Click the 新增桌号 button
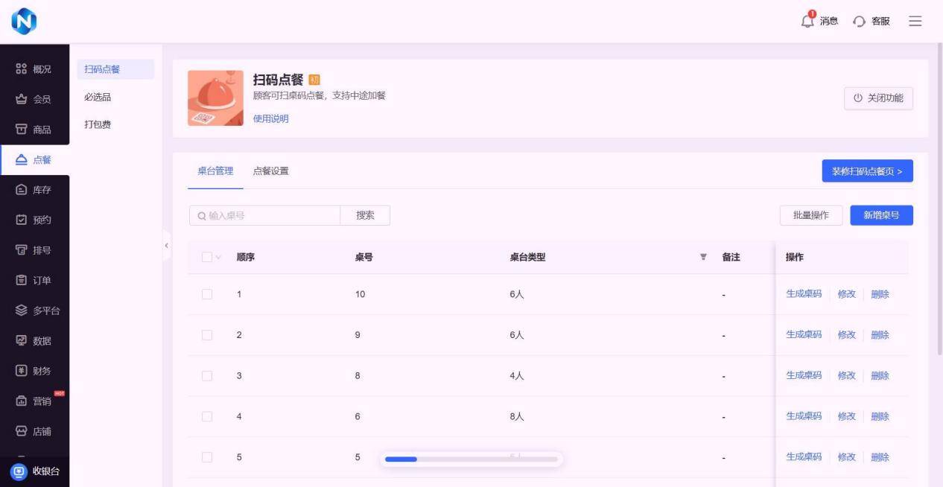Screen dimensions: 943x487 tap(881, 215)
